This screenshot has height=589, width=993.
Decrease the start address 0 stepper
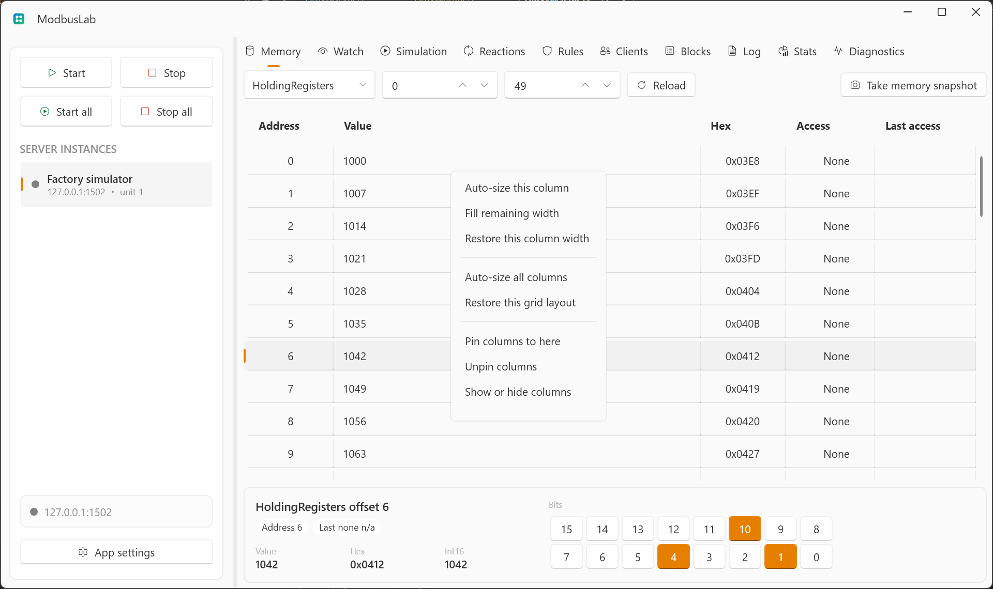click(x=485, y=85)
